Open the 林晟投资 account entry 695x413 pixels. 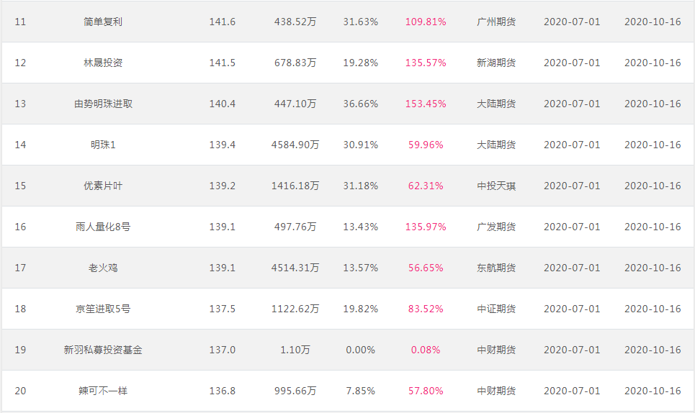pos(103,63)
